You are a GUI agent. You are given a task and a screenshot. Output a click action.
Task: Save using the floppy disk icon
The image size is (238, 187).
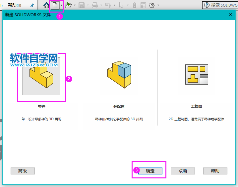pos(82,5)
